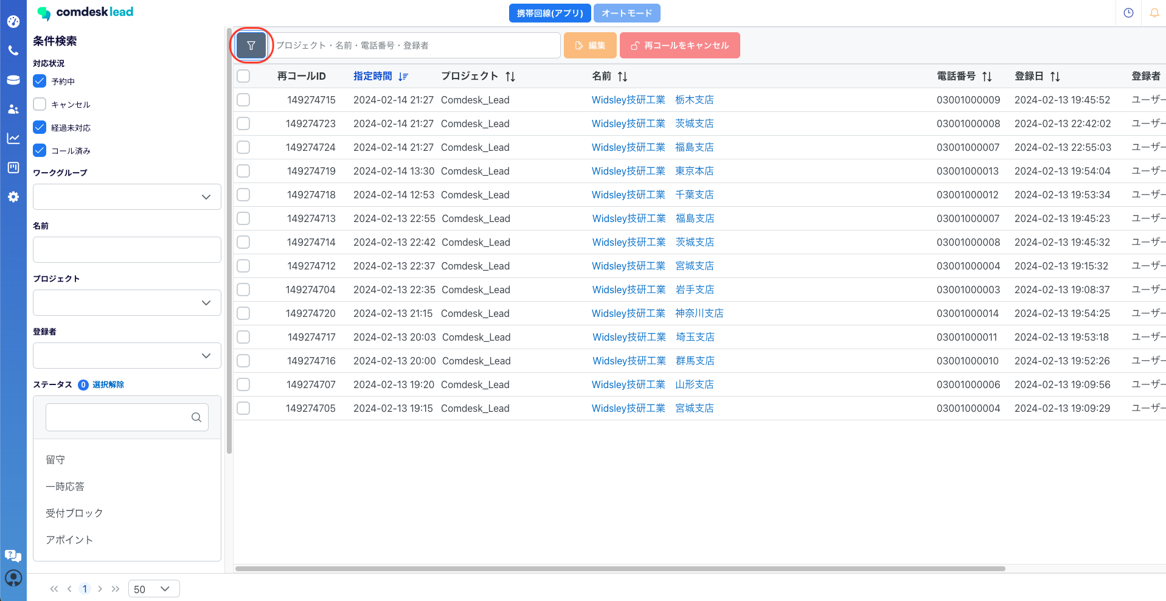Click the horizontal scrollbar below the table
The image size is (1166, 601).
coord(619,569)
